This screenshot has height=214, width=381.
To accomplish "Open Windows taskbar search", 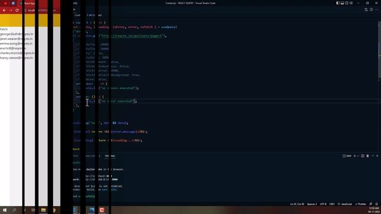I will point(14,210).
